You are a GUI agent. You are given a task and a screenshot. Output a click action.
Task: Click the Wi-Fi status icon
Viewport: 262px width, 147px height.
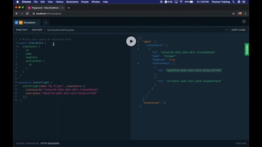pyautogui.click(x=181, y=2)
